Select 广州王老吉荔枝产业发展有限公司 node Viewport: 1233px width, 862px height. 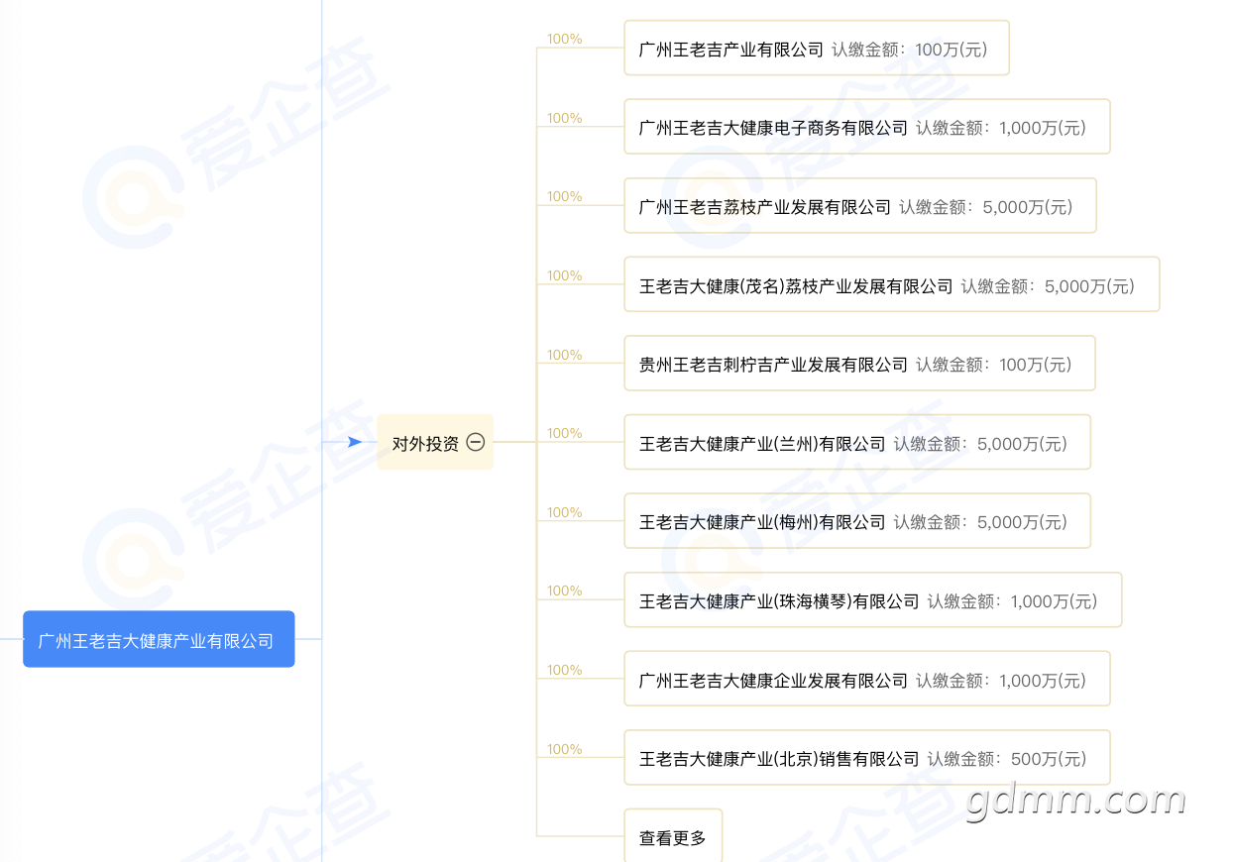coord(765,206)
